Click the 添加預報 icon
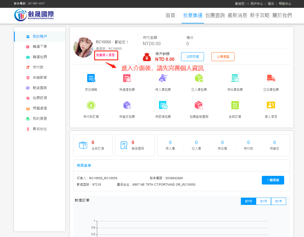Viewport: 304px width, 237px height. tap(91, 78)
